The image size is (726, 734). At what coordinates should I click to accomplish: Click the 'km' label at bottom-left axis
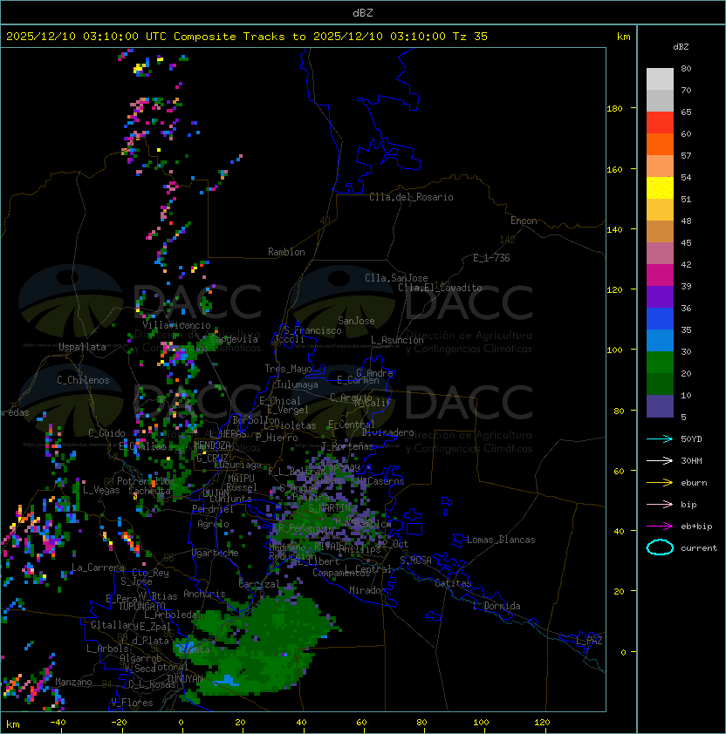[x=13, y=724]
